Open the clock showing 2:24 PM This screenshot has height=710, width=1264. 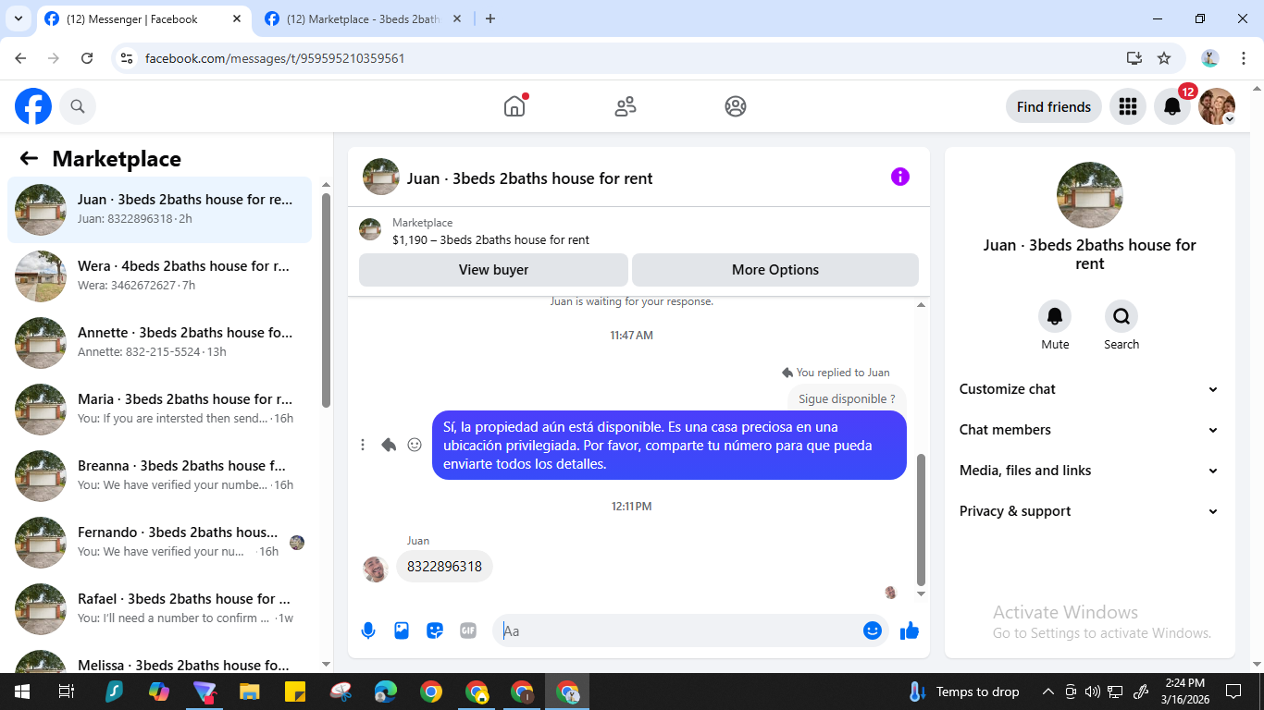(x=1184, y=692)
